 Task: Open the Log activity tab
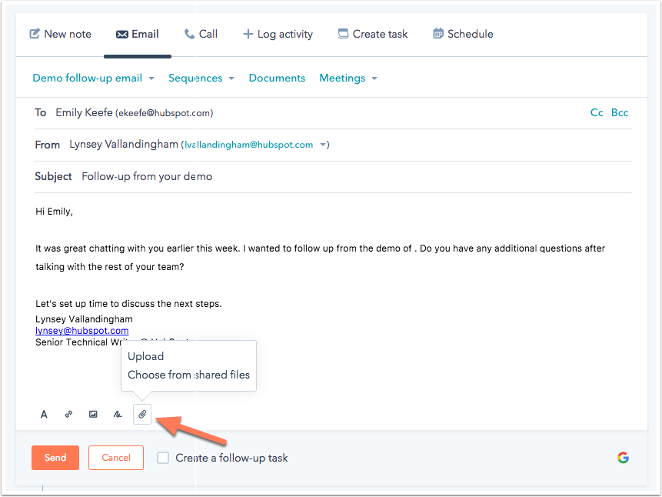point(278,34)
